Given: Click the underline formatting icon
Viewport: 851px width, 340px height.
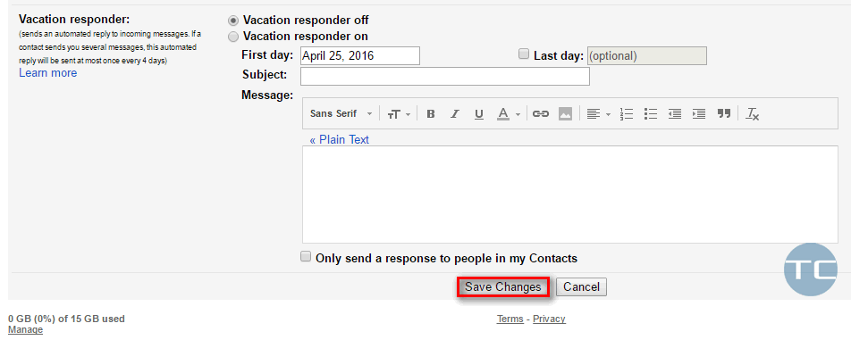Looking at the screenshot, I should click(479, 113).
